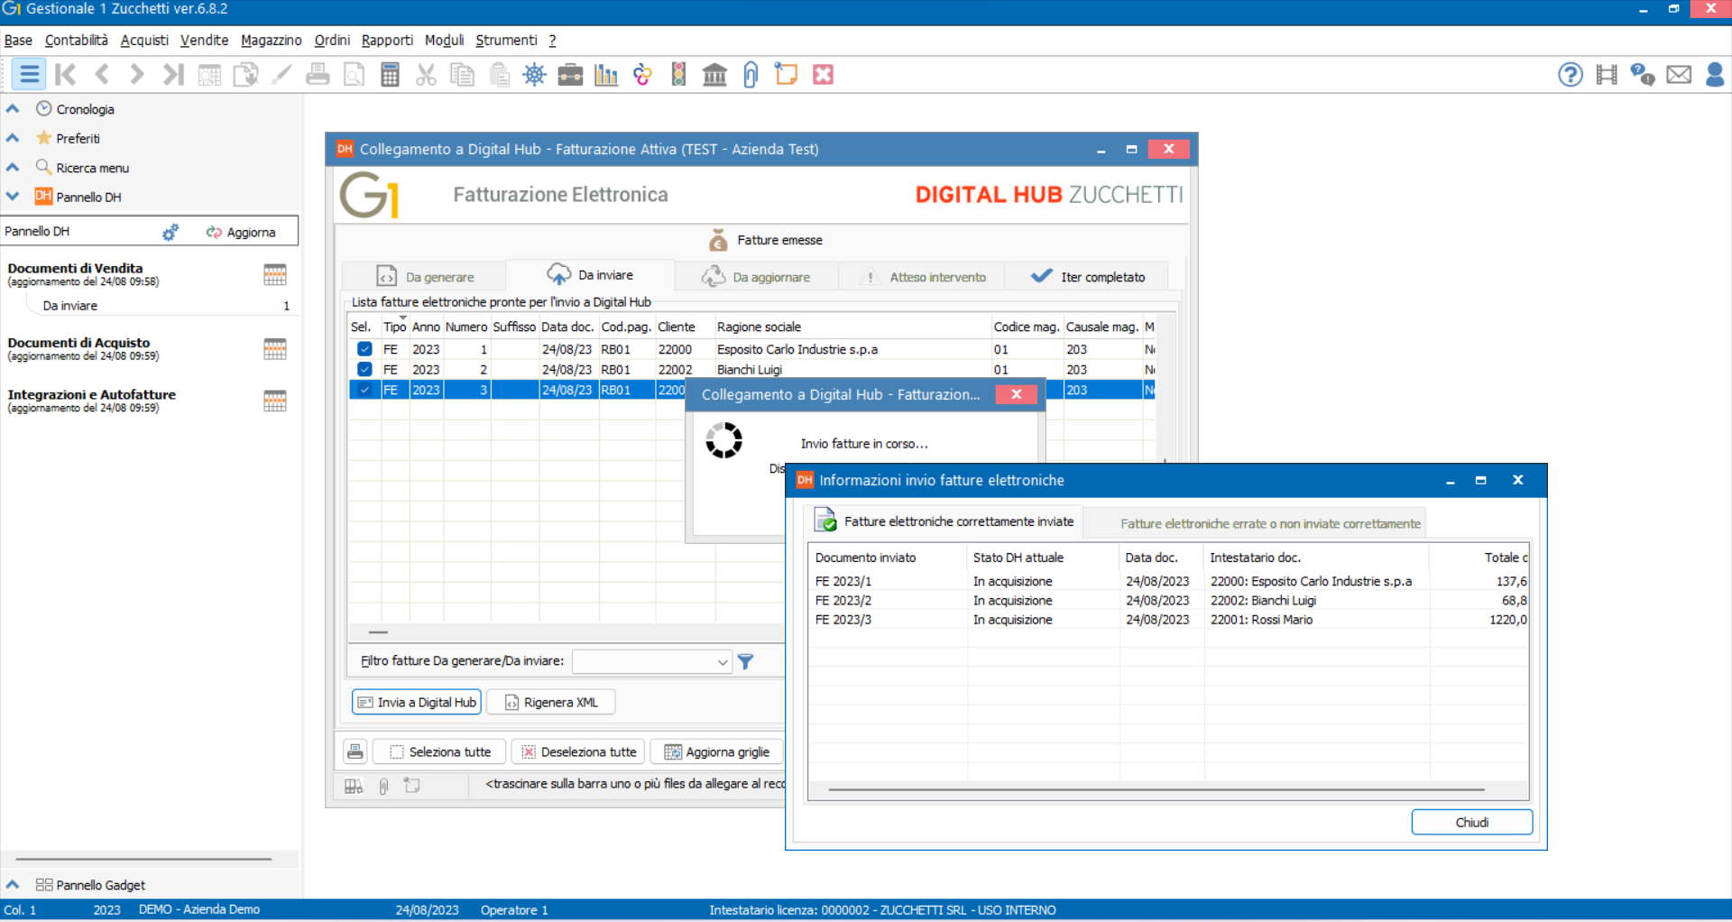Toggle selection of the highlighted 2023/3 invoice
The width and height of the screenshot is (1732, 922).
tap(364, 389)
